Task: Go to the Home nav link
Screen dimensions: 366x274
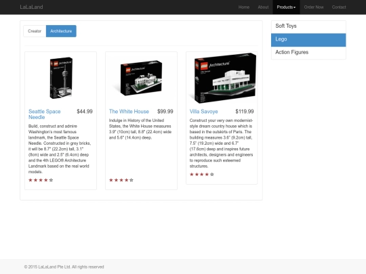Action: 244,7
